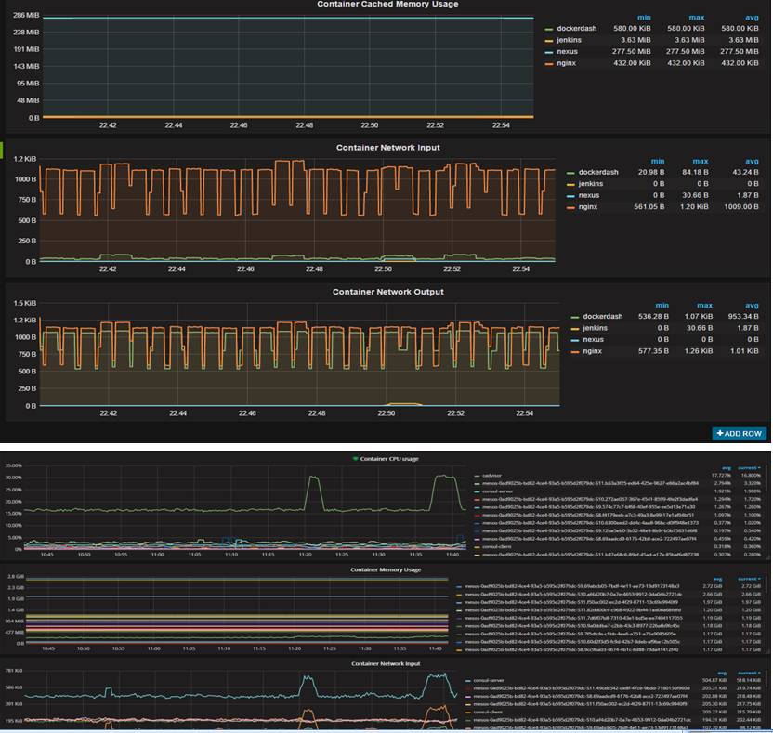Open dockerdash color swatch in upper Network Input legend

(x=570, y=173)
